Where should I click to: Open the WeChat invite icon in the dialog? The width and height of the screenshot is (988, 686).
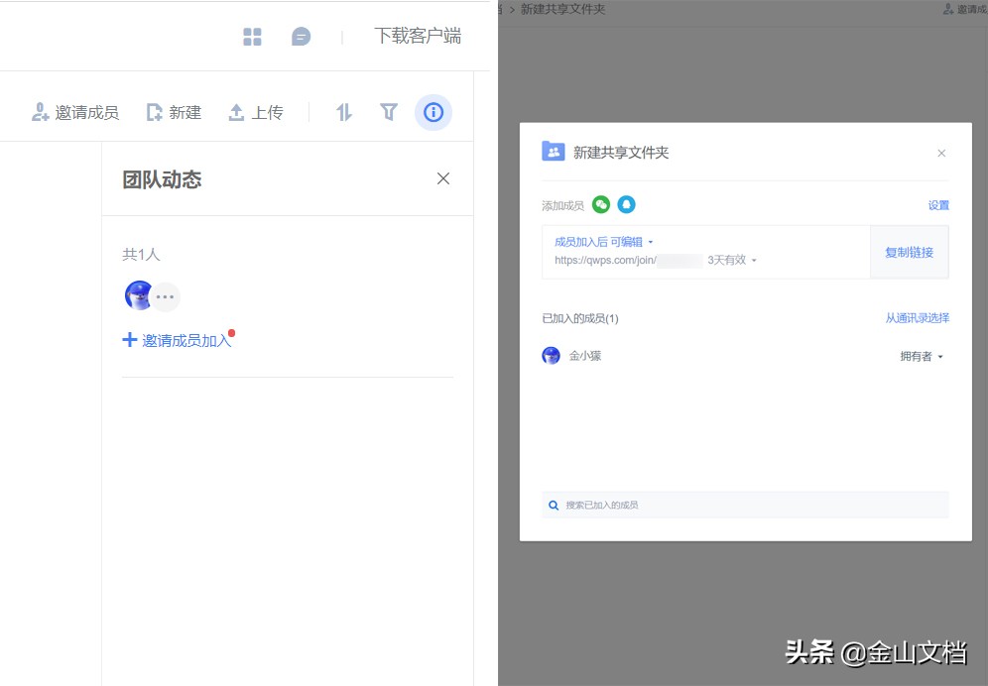(x=600, y=203)
